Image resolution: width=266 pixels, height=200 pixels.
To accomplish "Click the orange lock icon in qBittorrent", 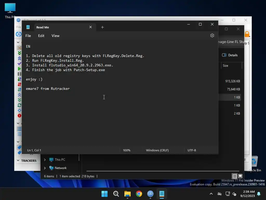I will click(x=247, y=34).
